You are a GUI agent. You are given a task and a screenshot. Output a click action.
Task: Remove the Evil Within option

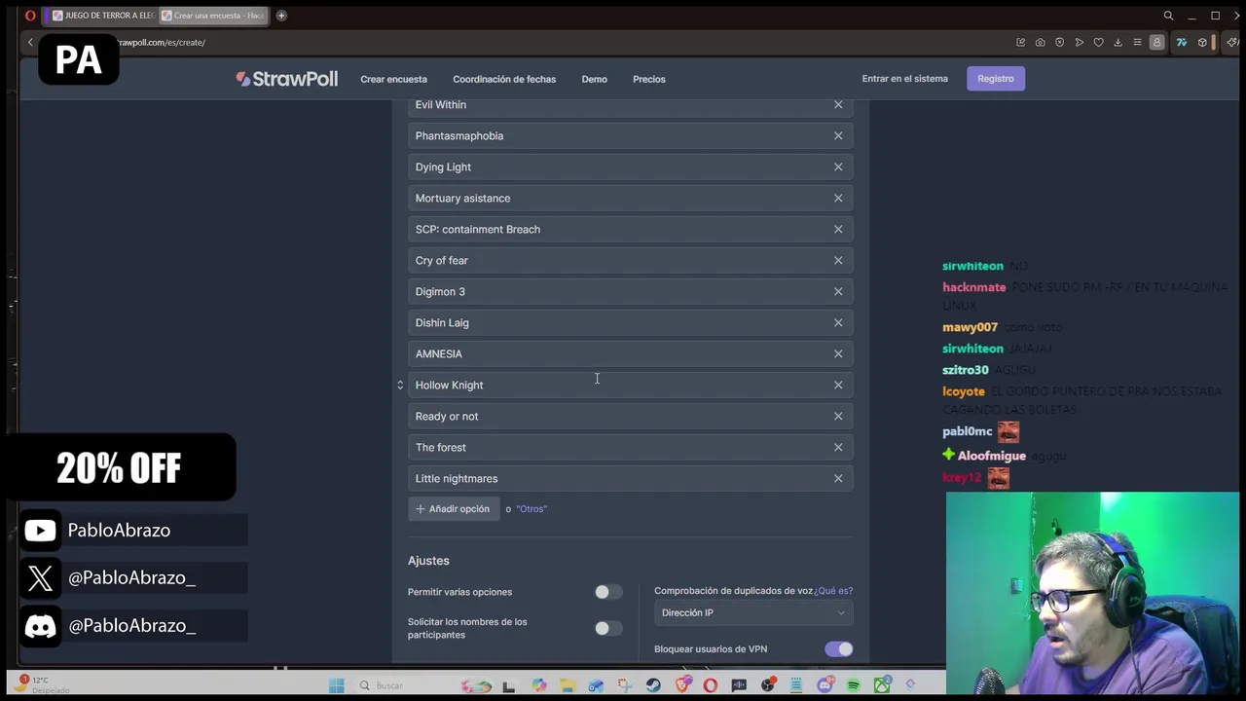point(838,104)
